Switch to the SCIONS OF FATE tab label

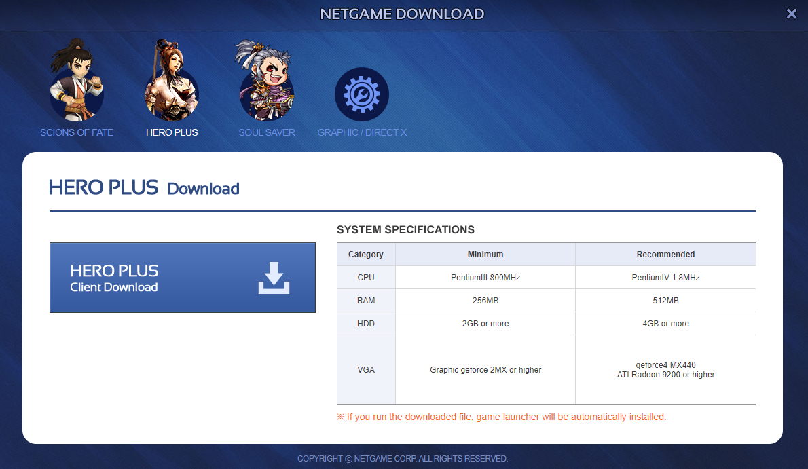(77, 132)
